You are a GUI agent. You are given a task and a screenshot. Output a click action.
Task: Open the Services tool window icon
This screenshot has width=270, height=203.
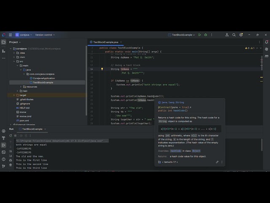point(3,131)
